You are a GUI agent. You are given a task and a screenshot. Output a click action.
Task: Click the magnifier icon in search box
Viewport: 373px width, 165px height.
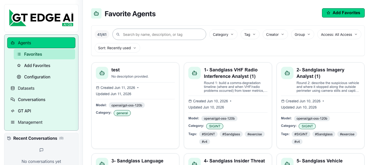click(118, 34)
